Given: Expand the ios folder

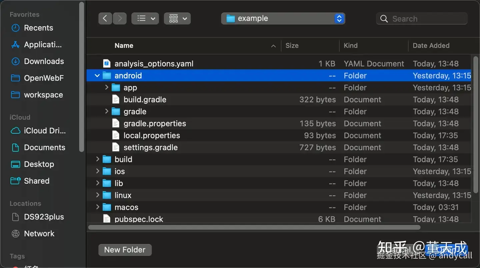Looking at the screenshot, I should coord(98,171).
